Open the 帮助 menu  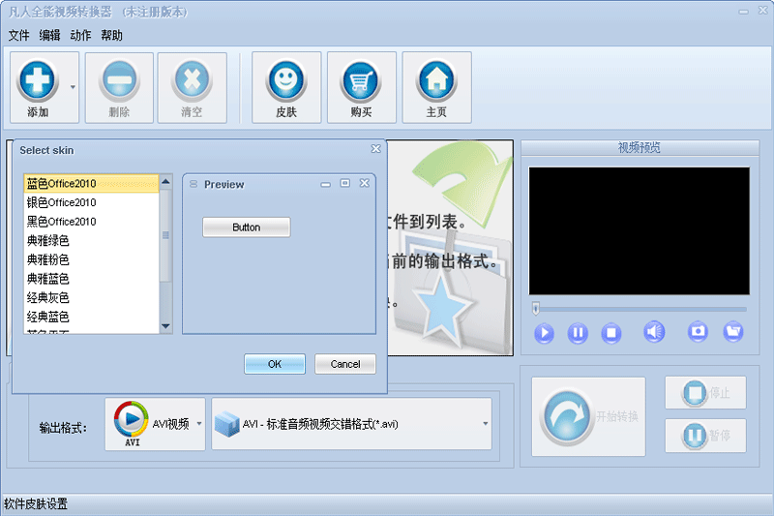[x=111, y=36]
